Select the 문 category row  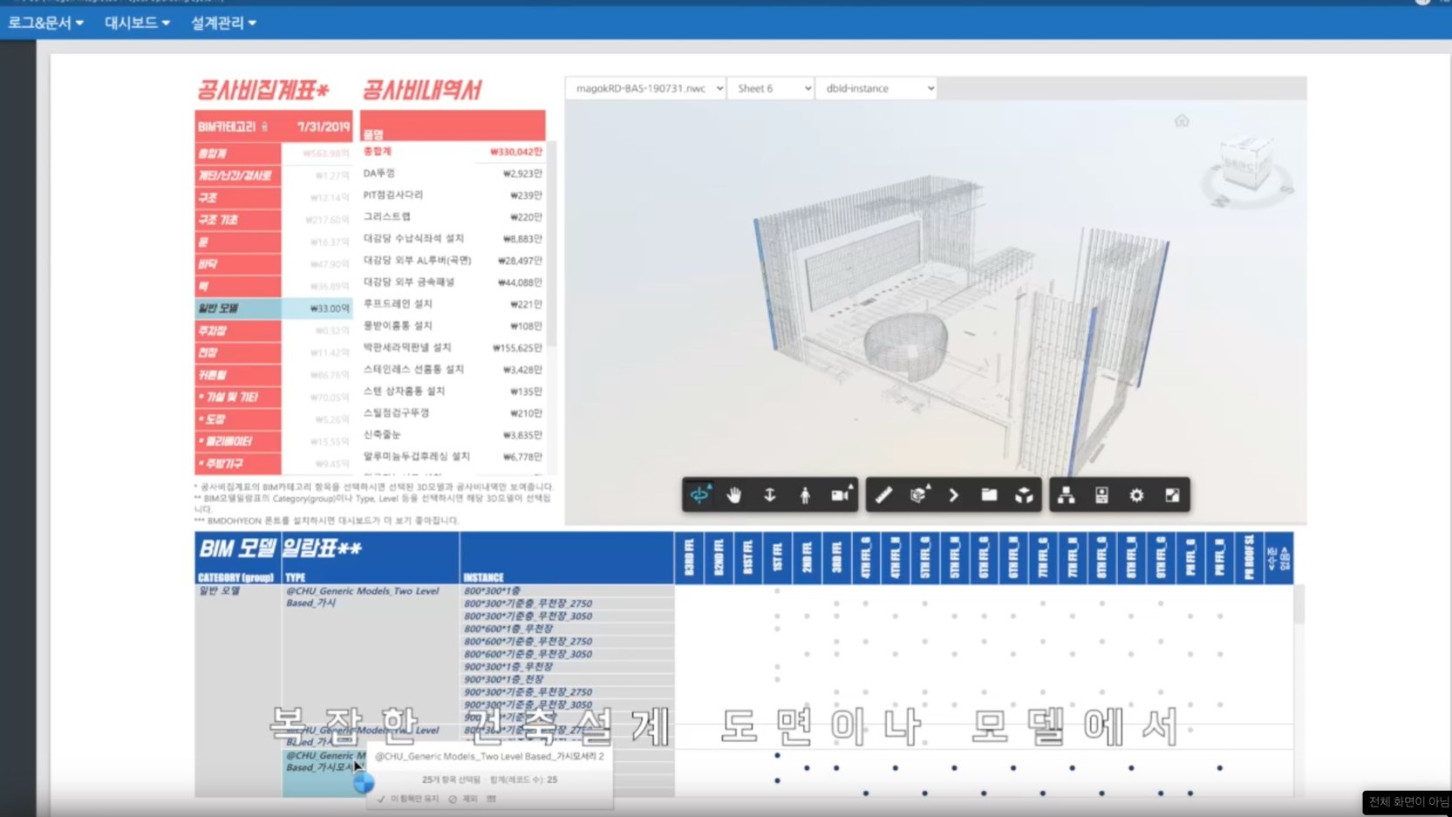(x=273, y=242)
